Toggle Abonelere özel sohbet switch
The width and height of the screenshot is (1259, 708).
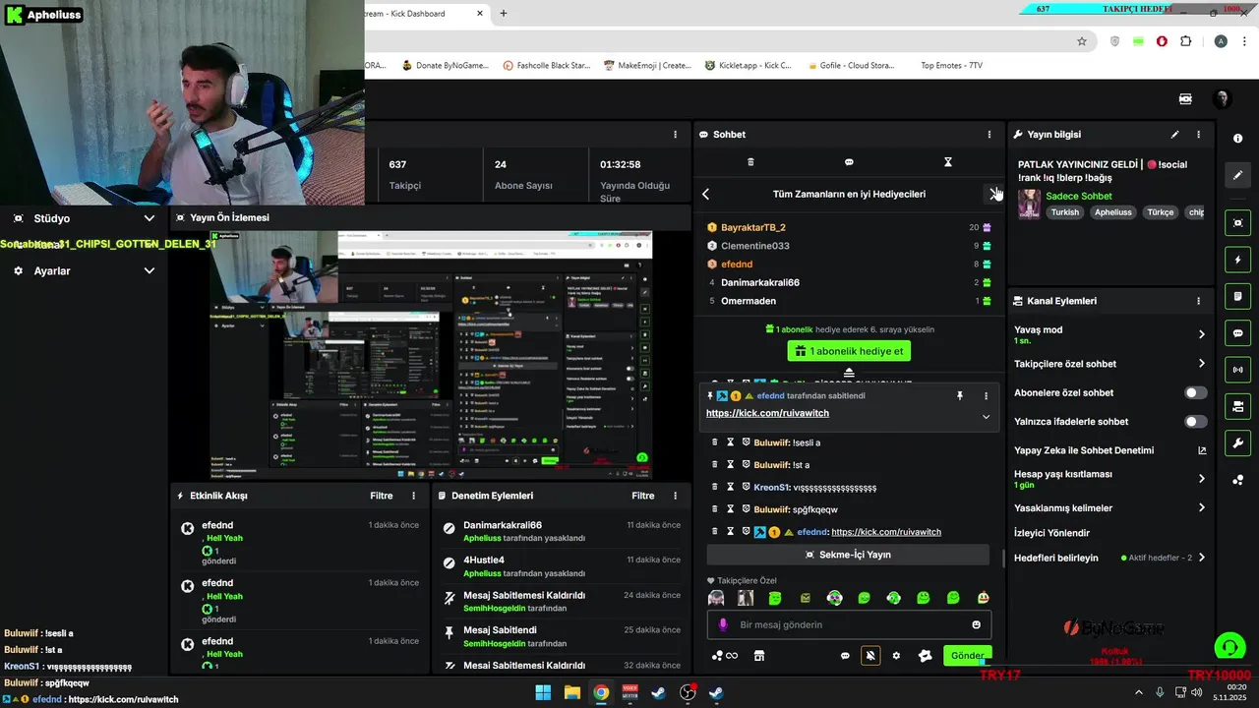pyautogui.click(x=1195, y=392)
